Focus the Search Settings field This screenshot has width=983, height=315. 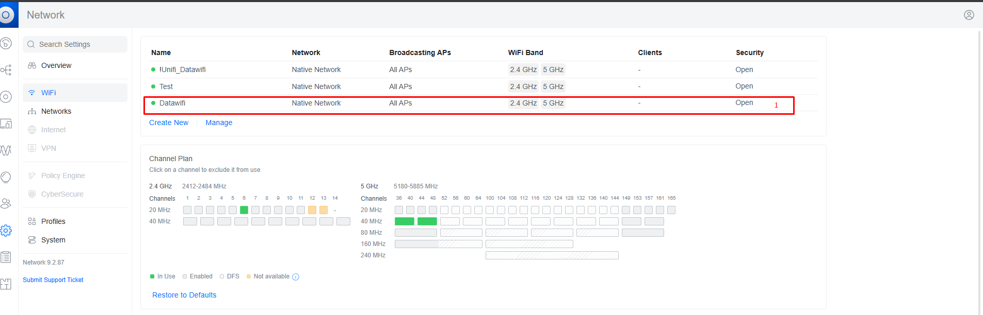tap(75, 44)
